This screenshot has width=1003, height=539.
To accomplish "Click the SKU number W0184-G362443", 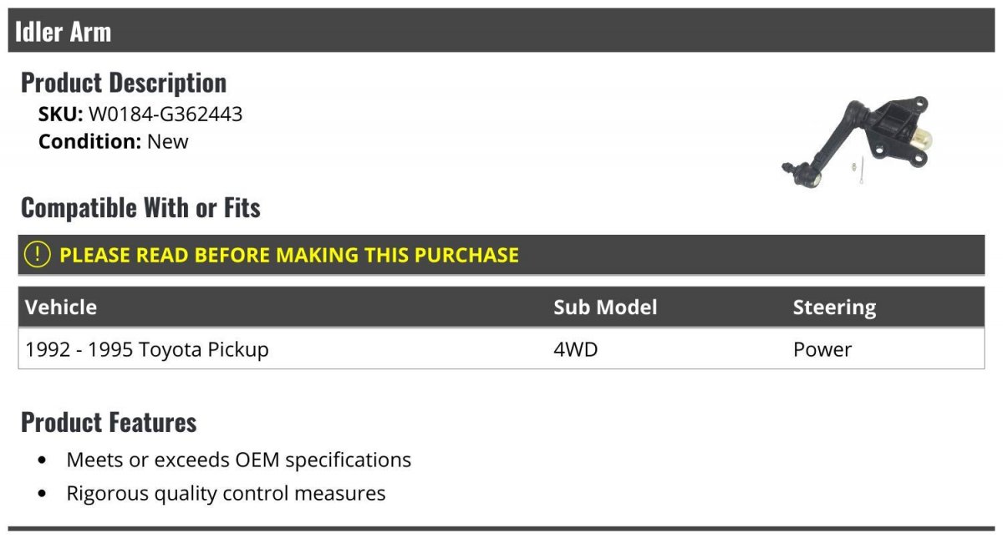I will (165, 114).
